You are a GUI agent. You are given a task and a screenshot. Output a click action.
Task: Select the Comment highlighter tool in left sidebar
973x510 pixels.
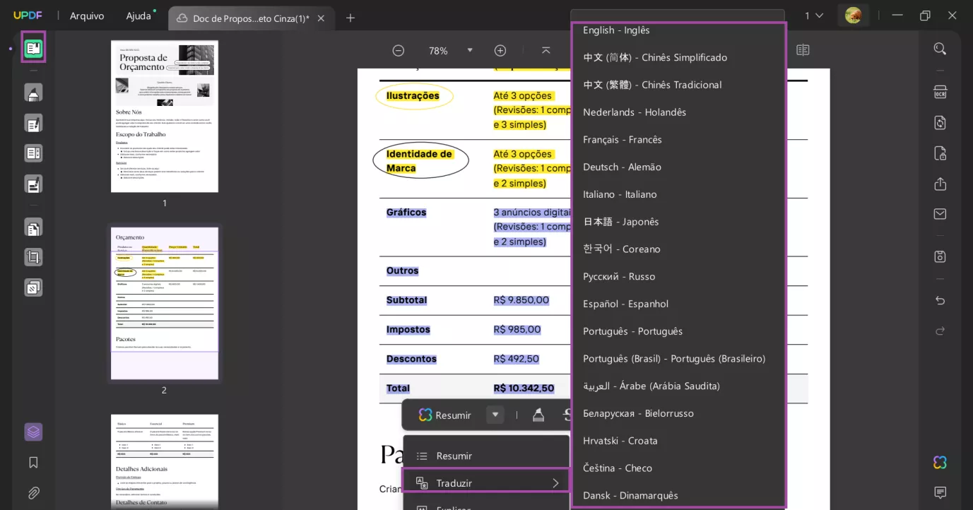tap(33, 93)
